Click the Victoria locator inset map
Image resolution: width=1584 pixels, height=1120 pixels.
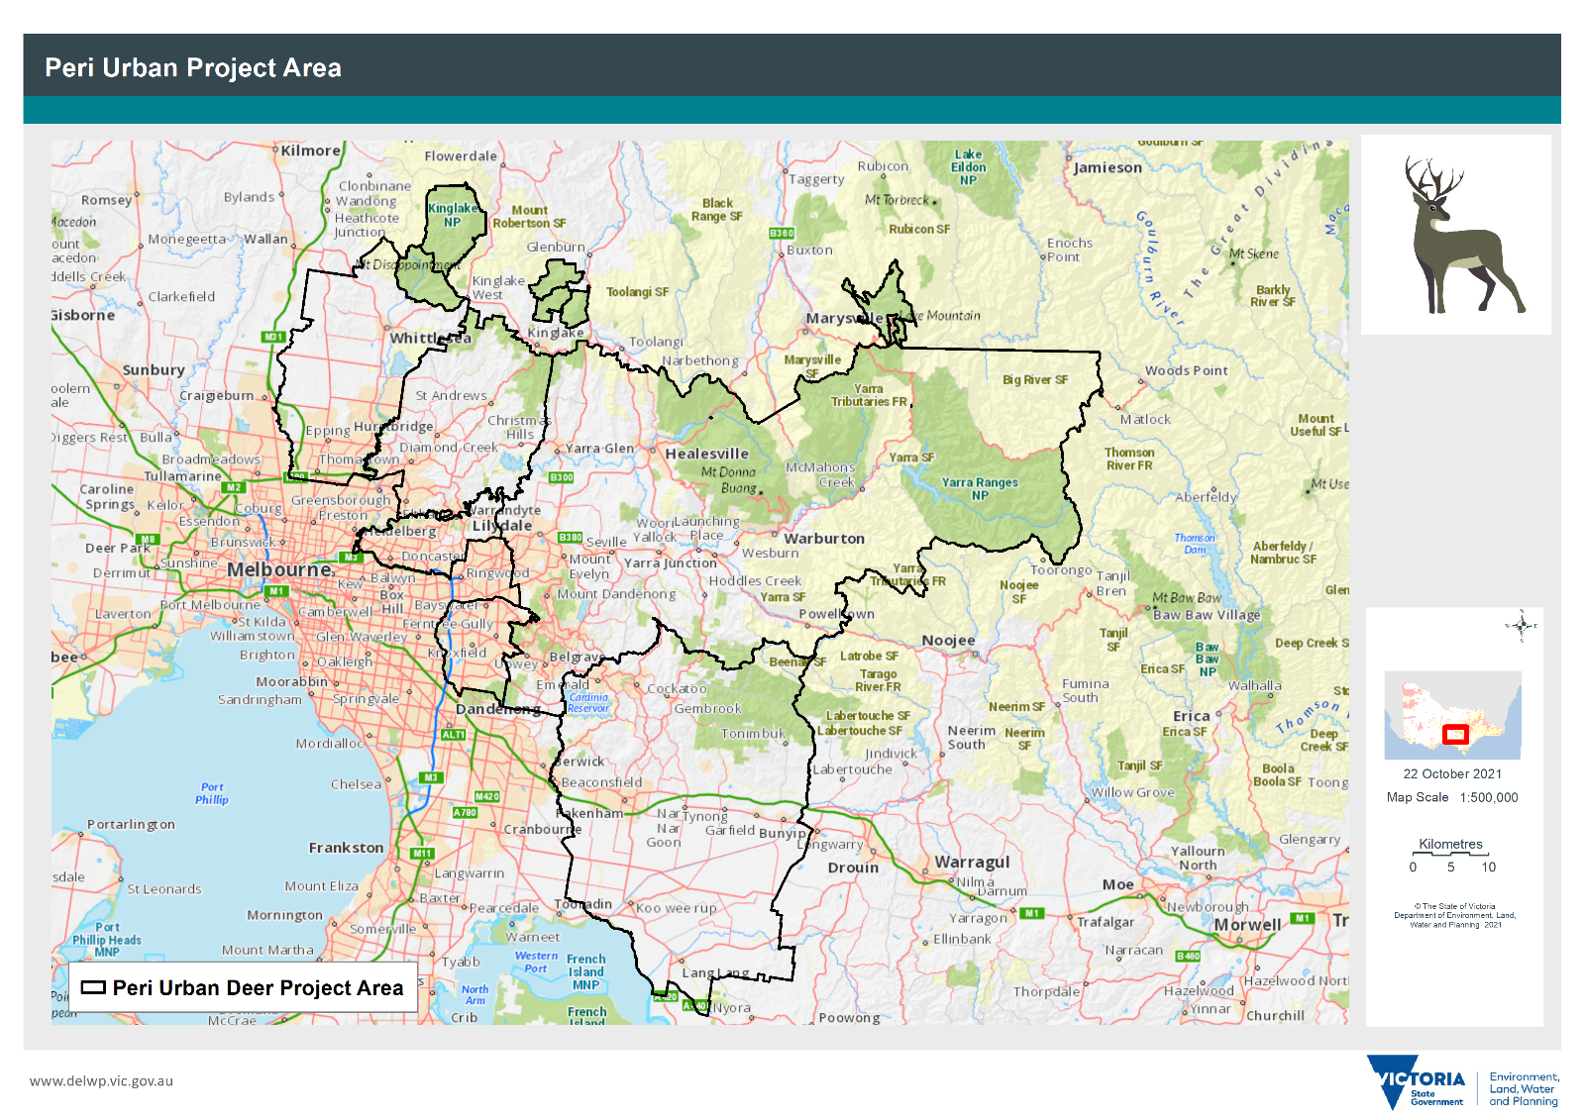pos(1452,715)
